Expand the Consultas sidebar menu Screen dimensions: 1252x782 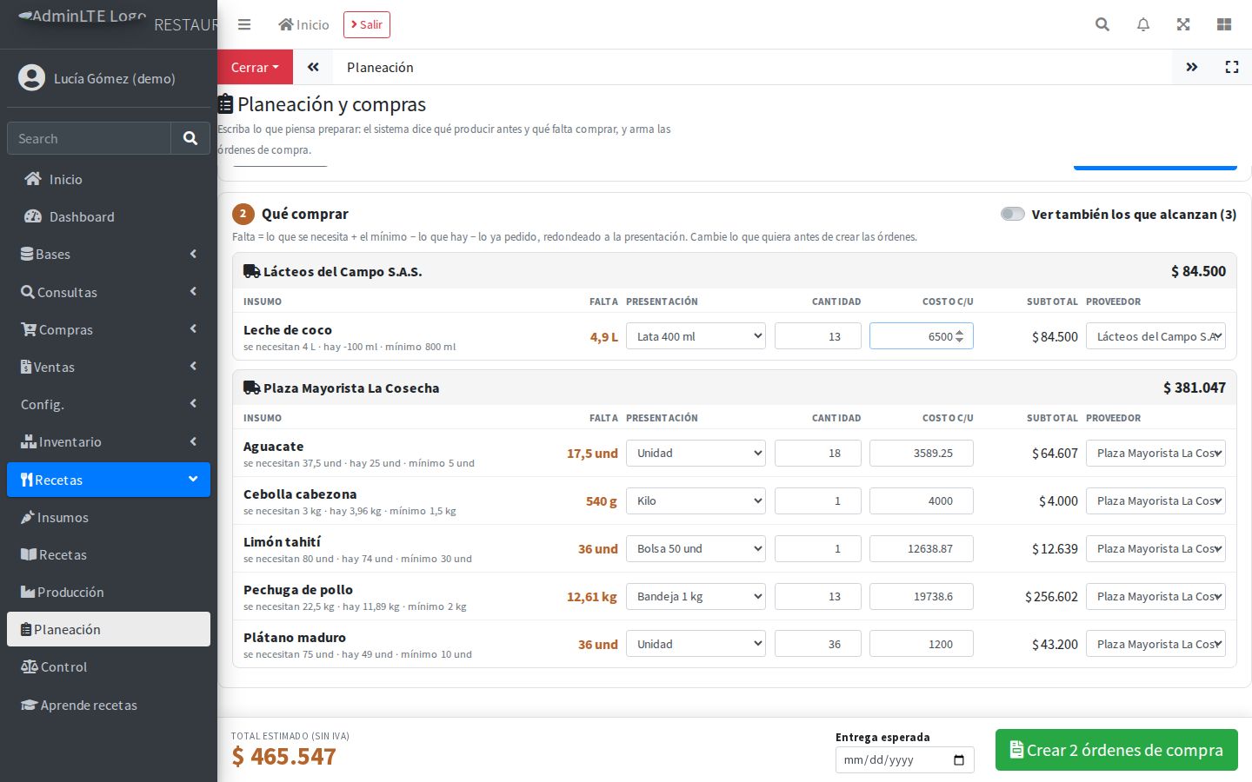pyautogui.click(x=109, y=292)
